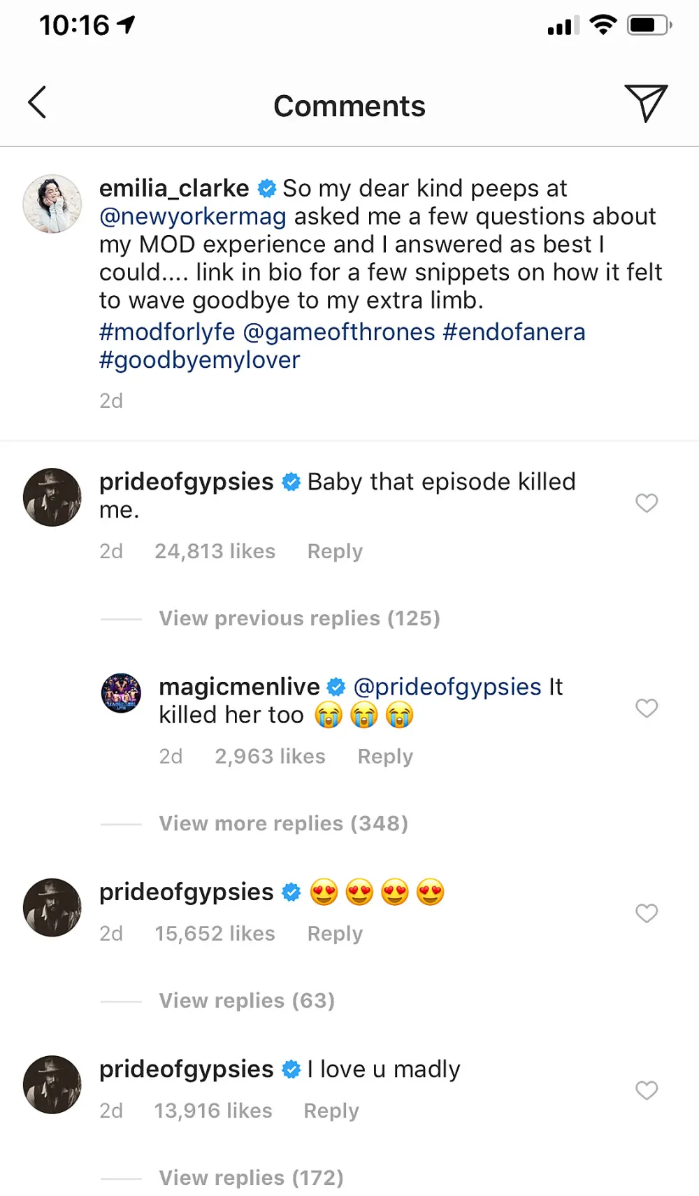This screenshot has width=699, height=1196.
Task: Like magicmenlive's 'It killed her too' reply
Action: point(646,709)
